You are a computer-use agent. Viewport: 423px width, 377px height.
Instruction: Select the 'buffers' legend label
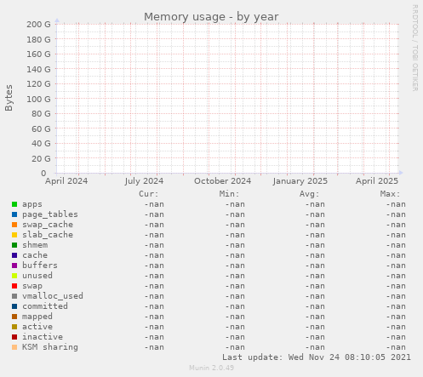coord(40,266)
